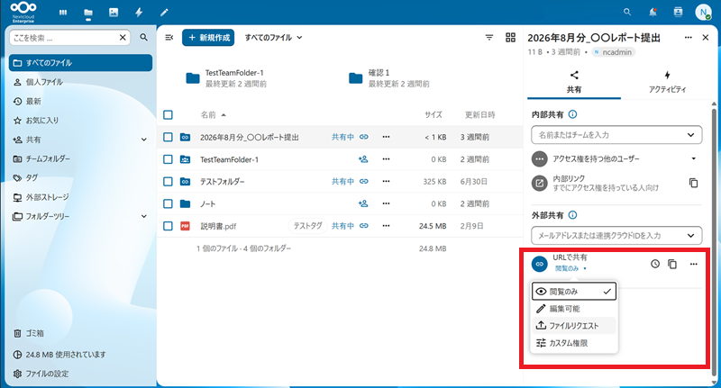This screenshot has height=388, width=721.
Task: Check the 説明書.pdf row checkbox
Action: click(168, 226)
